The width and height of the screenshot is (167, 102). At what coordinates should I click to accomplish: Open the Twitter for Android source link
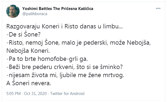pos(67,94)
